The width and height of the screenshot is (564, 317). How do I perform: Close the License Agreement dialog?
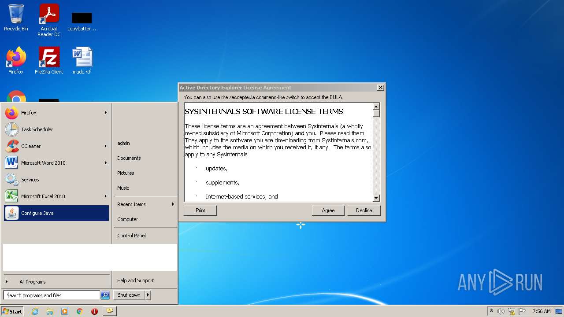click(381, 88)
